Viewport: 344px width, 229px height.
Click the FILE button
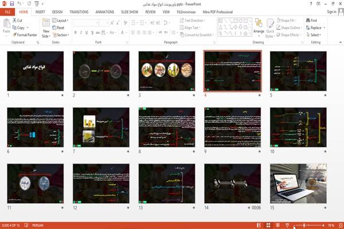7,12
